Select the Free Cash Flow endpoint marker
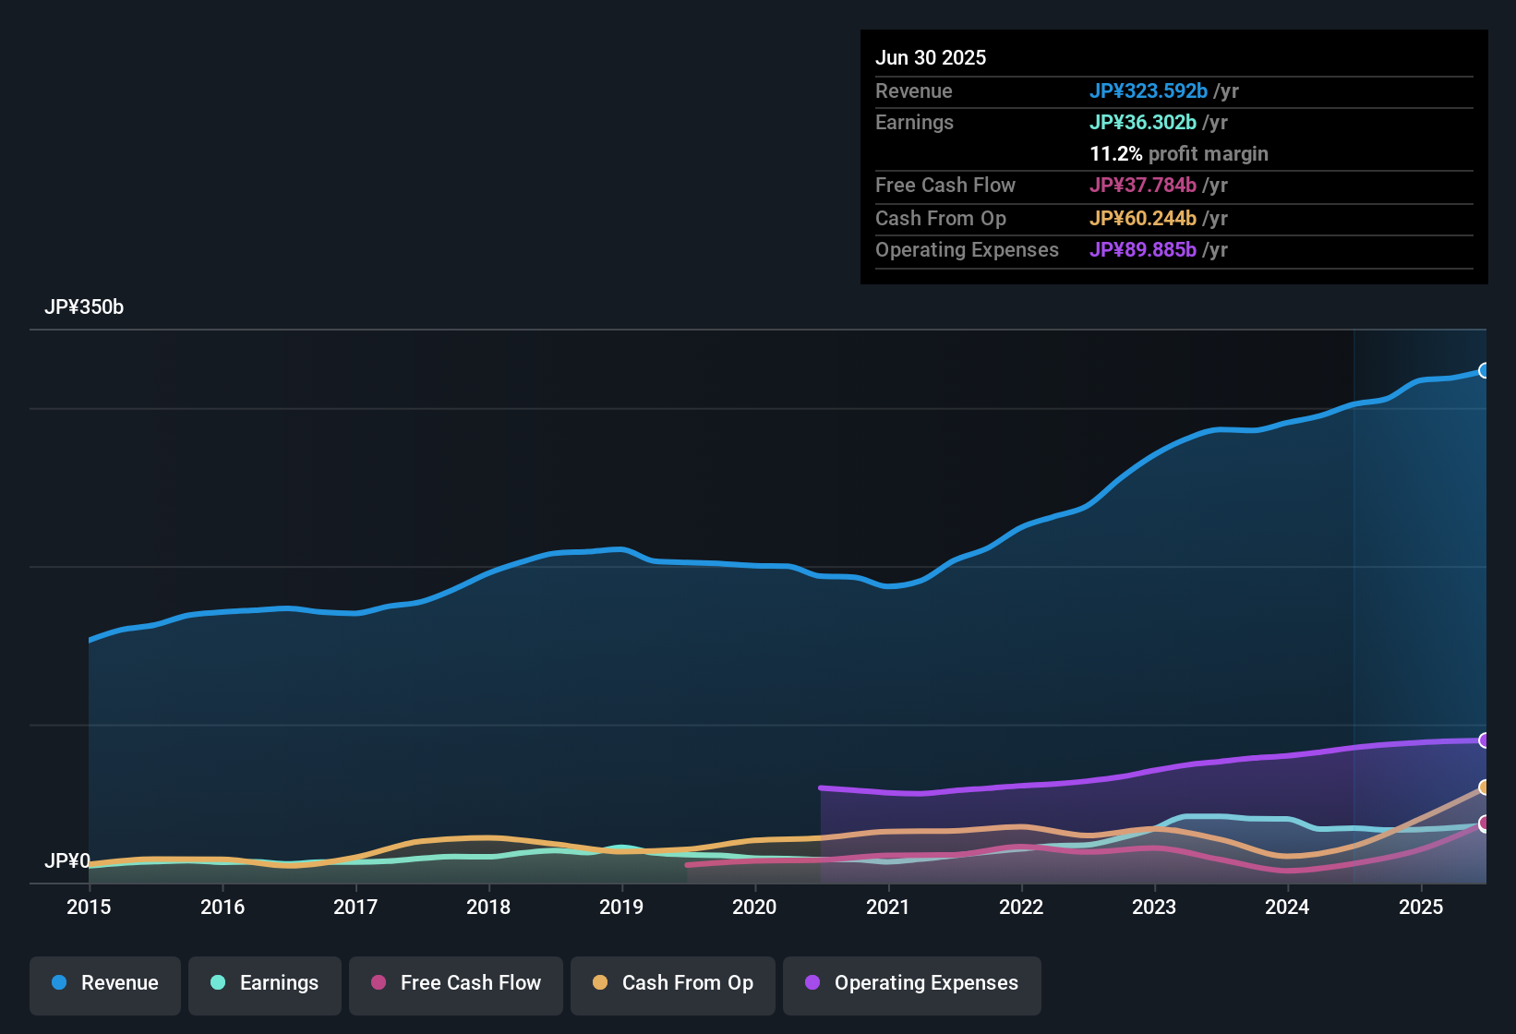 [1485, 824]
